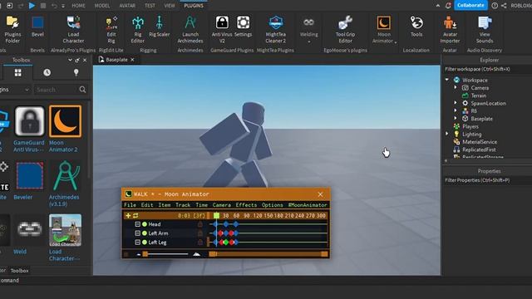Click the Play button in top bar
Viewport: 532px width, 299px height.
click(x=32, y=6)
